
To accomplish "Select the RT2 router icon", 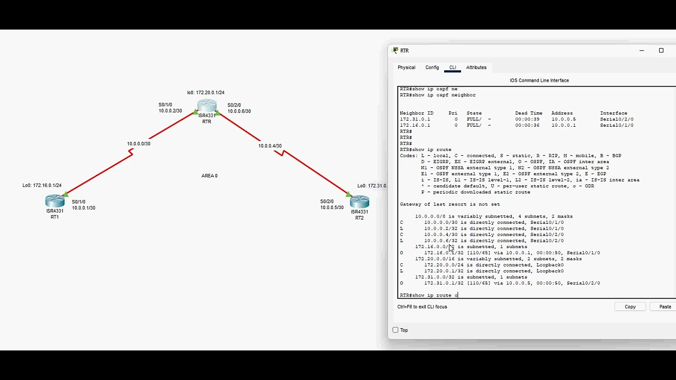I will click(360, 202).
